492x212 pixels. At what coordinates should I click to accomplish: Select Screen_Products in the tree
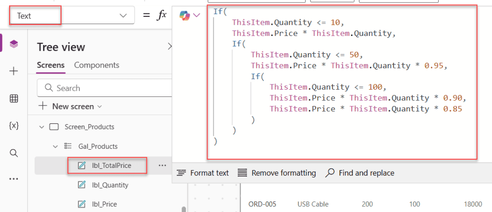click(x=89, y=127)
